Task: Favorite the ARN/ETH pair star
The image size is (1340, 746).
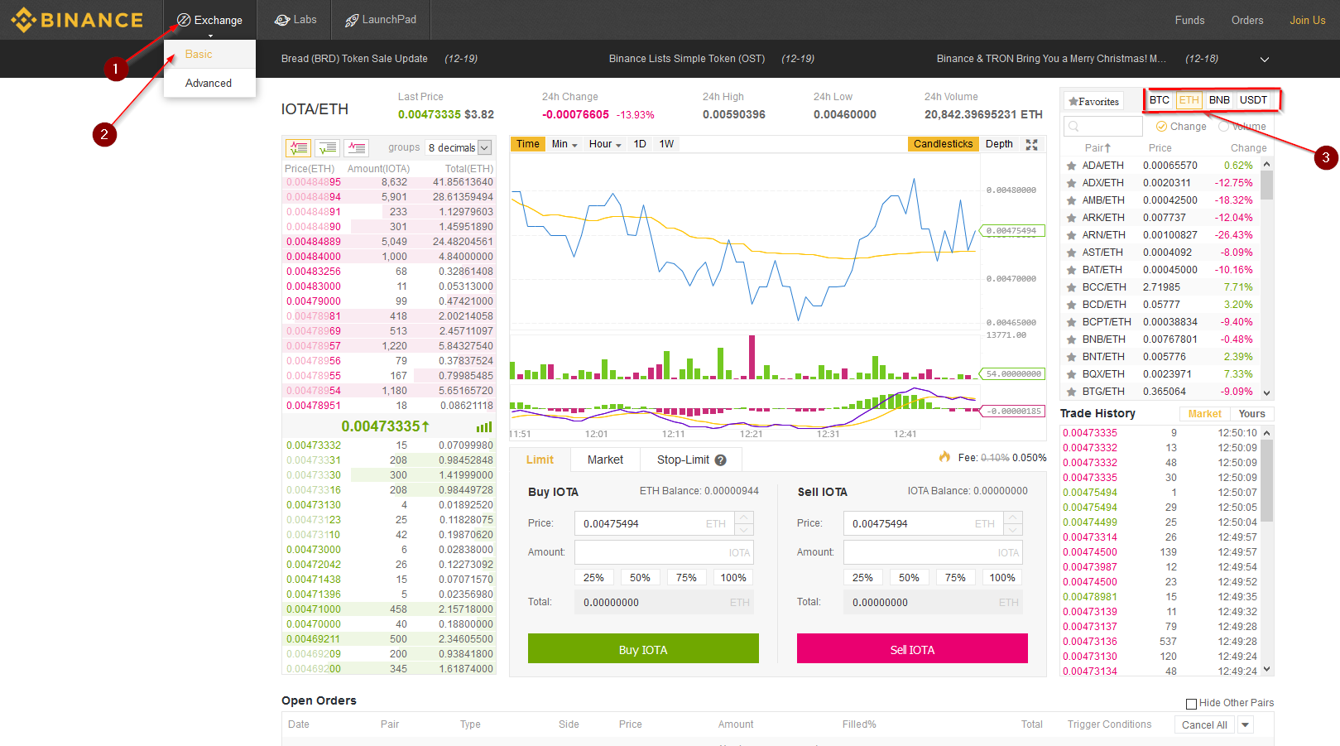Action: [1072, 235]
